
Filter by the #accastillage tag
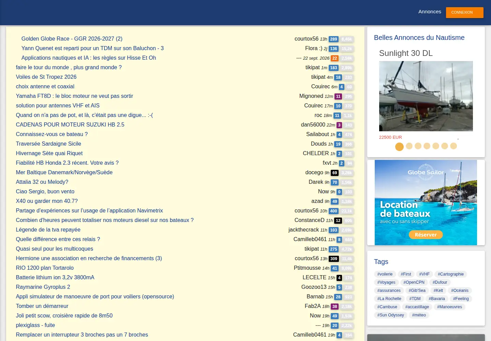(417, 307)
